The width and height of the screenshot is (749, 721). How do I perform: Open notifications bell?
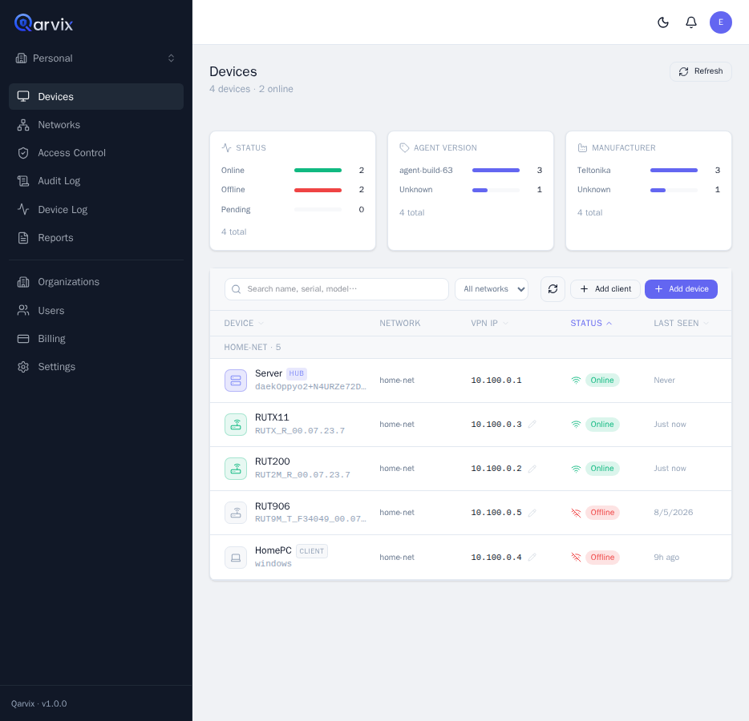click(690, 22)
